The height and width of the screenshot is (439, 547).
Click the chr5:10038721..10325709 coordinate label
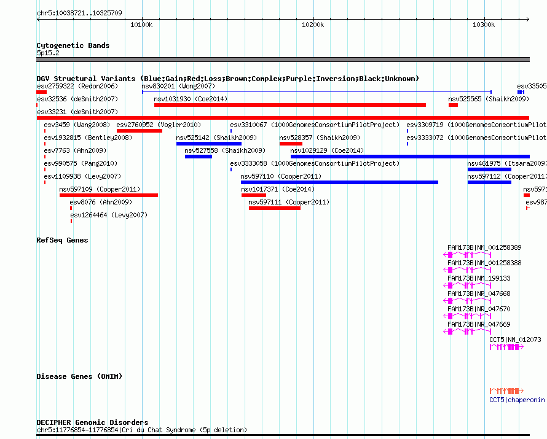79,13
